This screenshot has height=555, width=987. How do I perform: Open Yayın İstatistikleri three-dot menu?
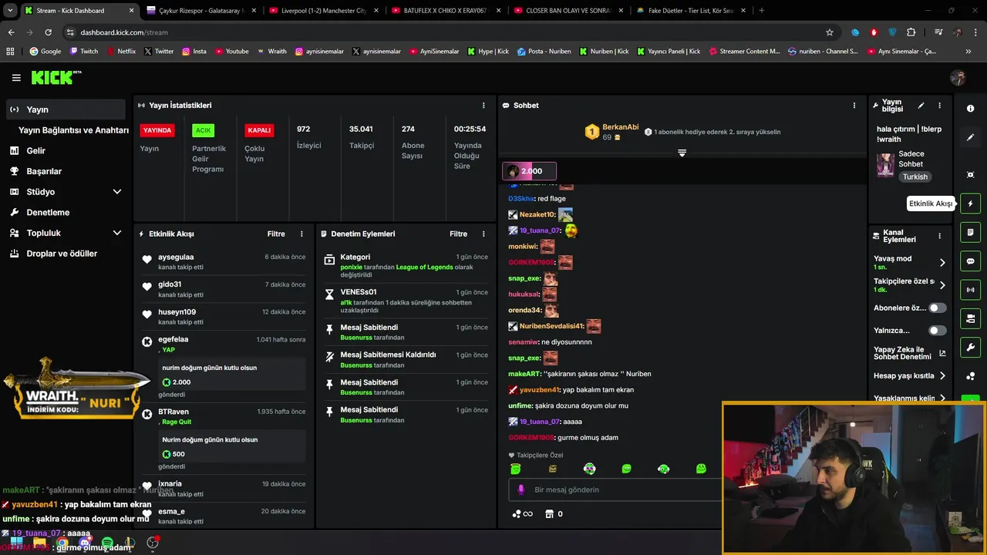point(483,106)
